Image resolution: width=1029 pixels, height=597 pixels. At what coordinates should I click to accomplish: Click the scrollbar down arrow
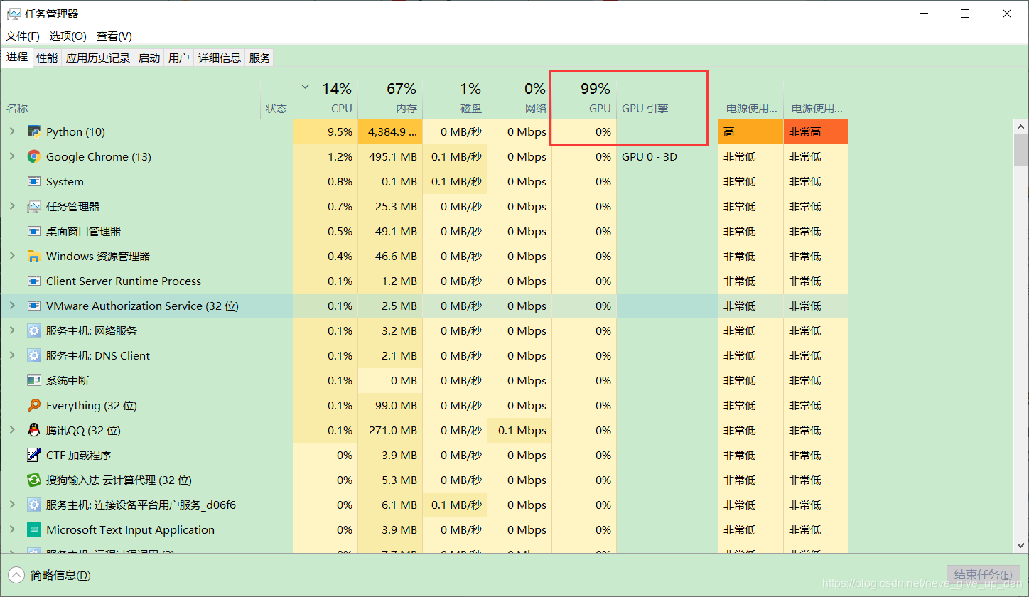tap(1021, 545)
